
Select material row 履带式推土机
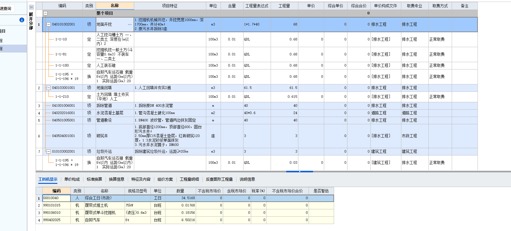coord(185,206)
